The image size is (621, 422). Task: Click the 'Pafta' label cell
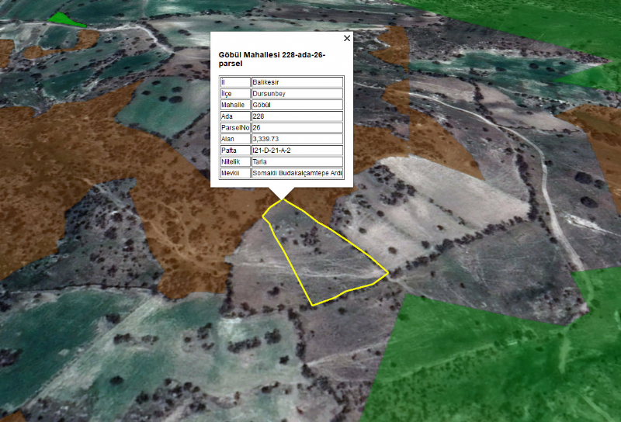coord(235,150)
